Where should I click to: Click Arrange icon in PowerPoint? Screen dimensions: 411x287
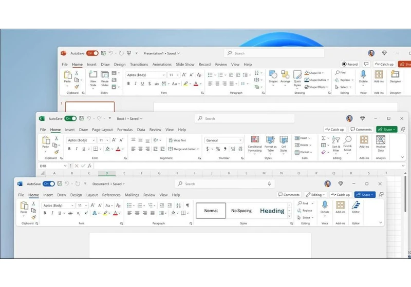(285, 75)
